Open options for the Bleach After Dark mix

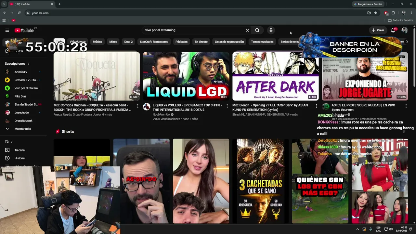(x=317, y=106)
